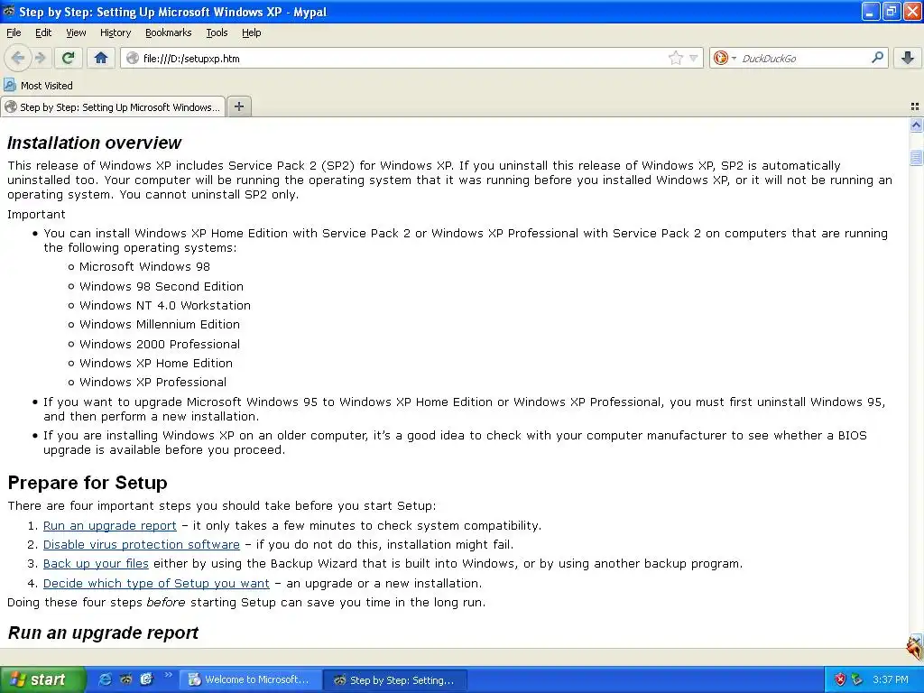Select the Step by Step: Setting Up Microsoft Windows tab
This screenshot has width=924, height=693.
[113, 106]
